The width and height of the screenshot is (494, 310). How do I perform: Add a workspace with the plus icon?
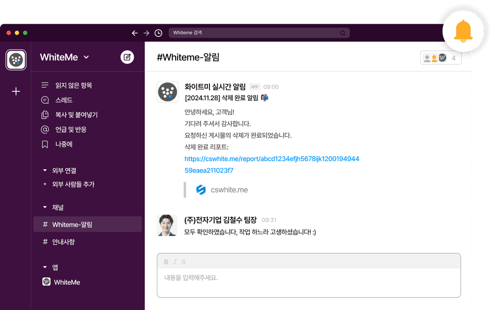pyautogui.click(x=16, y=91)
